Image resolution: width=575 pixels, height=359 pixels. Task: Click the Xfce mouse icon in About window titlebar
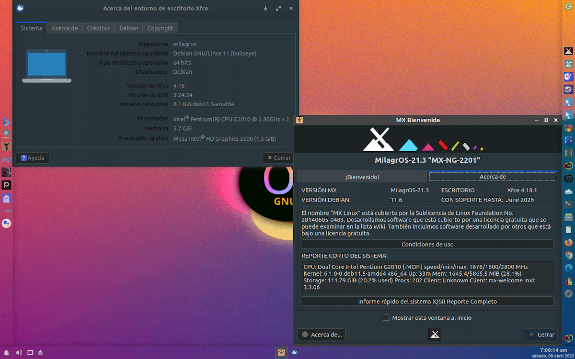(20, 8)
